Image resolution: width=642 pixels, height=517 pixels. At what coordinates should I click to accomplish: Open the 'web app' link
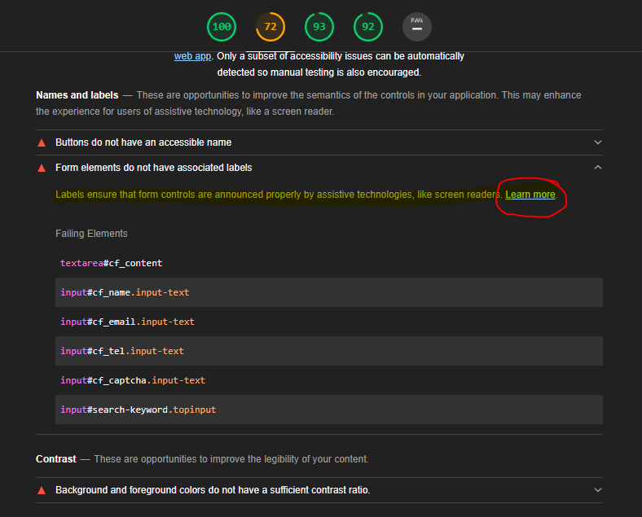click(192, 56)
